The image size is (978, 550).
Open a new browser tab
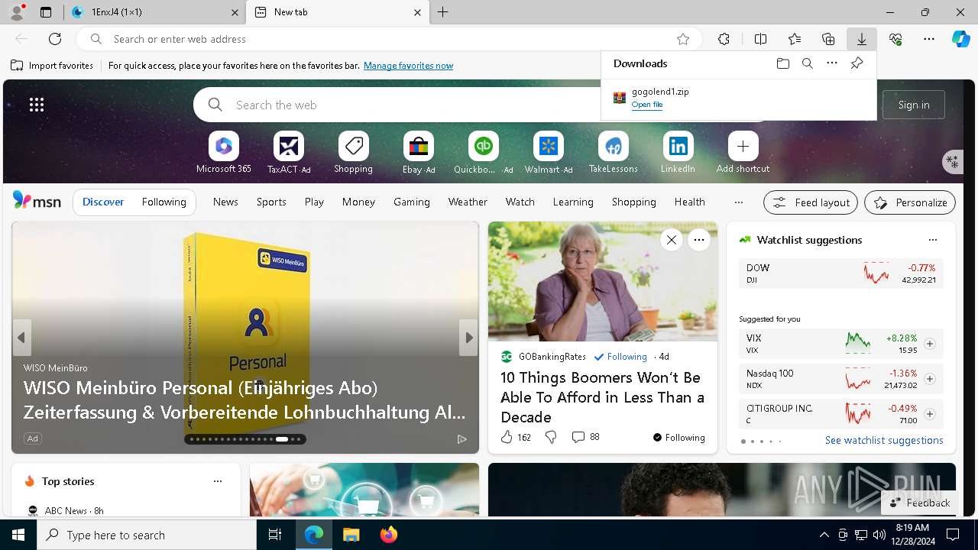(x=443, y=12)
